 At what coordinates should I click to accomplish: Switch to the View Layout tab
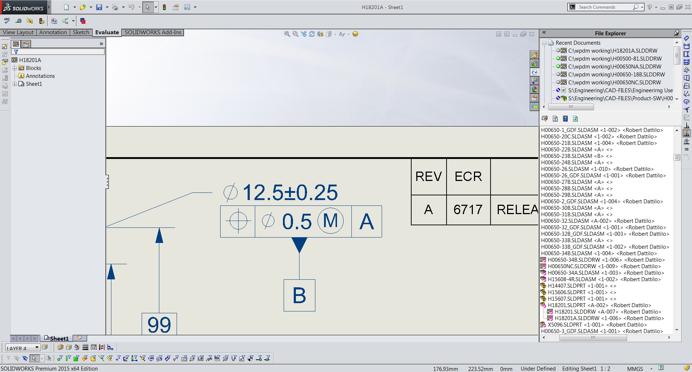click(x=18, y=32)
